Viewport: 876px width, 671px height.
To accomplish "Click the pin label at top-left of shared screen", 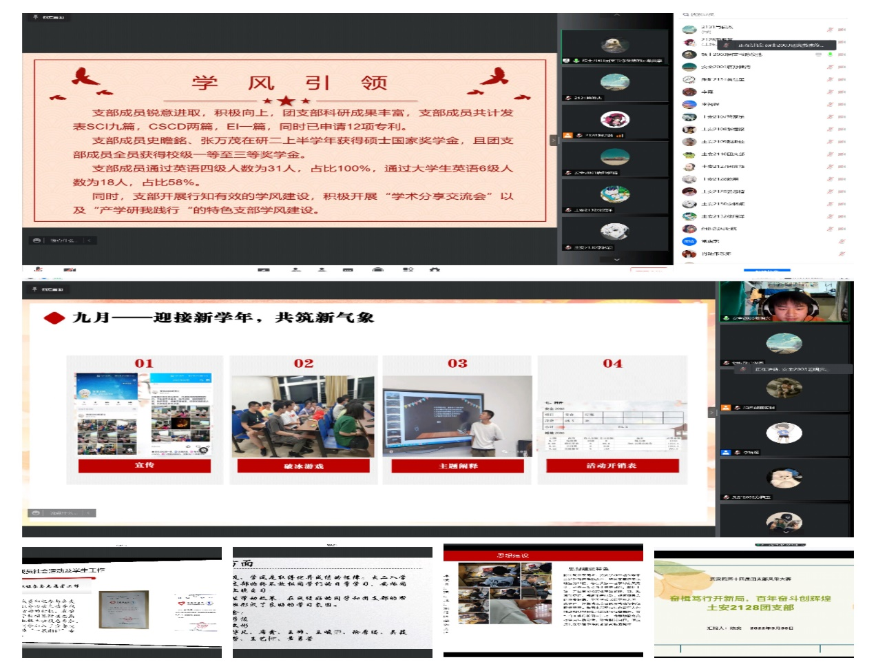I will point(48,18).
